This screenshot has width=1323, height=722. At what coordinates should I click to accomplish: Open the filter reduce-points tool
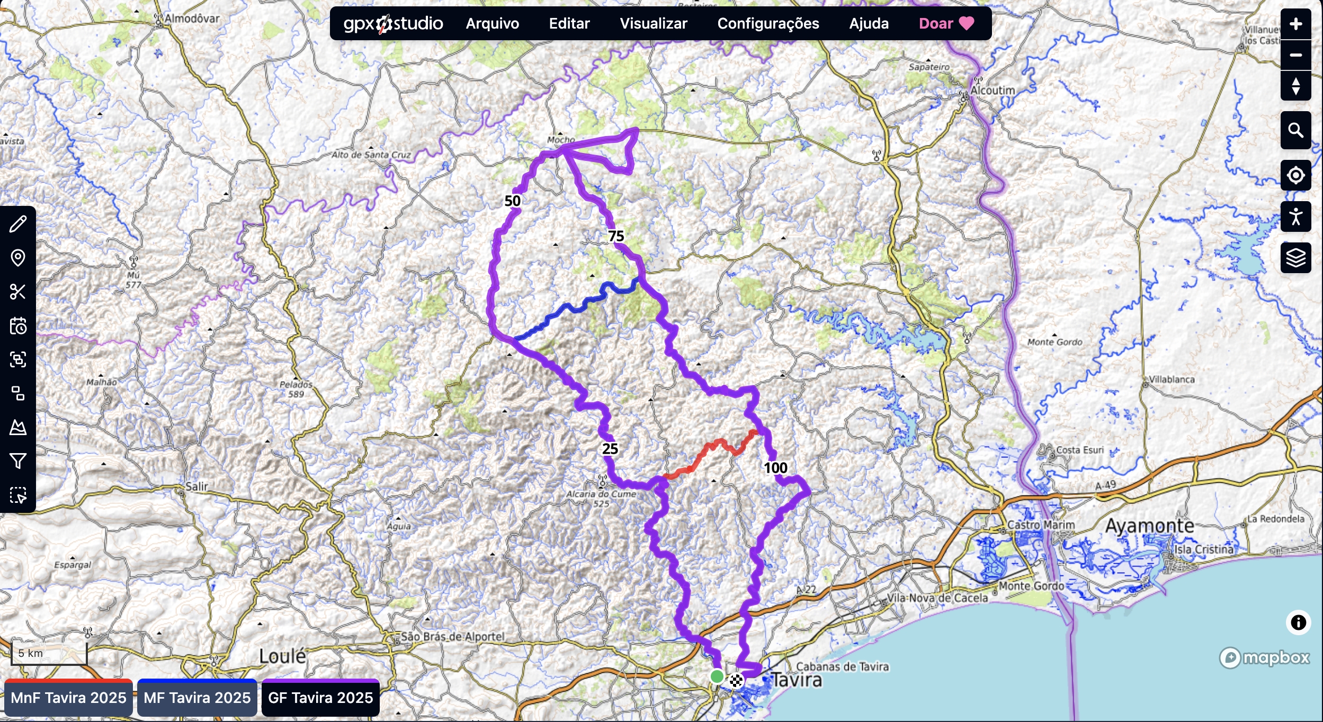click(x=18, y=461)
